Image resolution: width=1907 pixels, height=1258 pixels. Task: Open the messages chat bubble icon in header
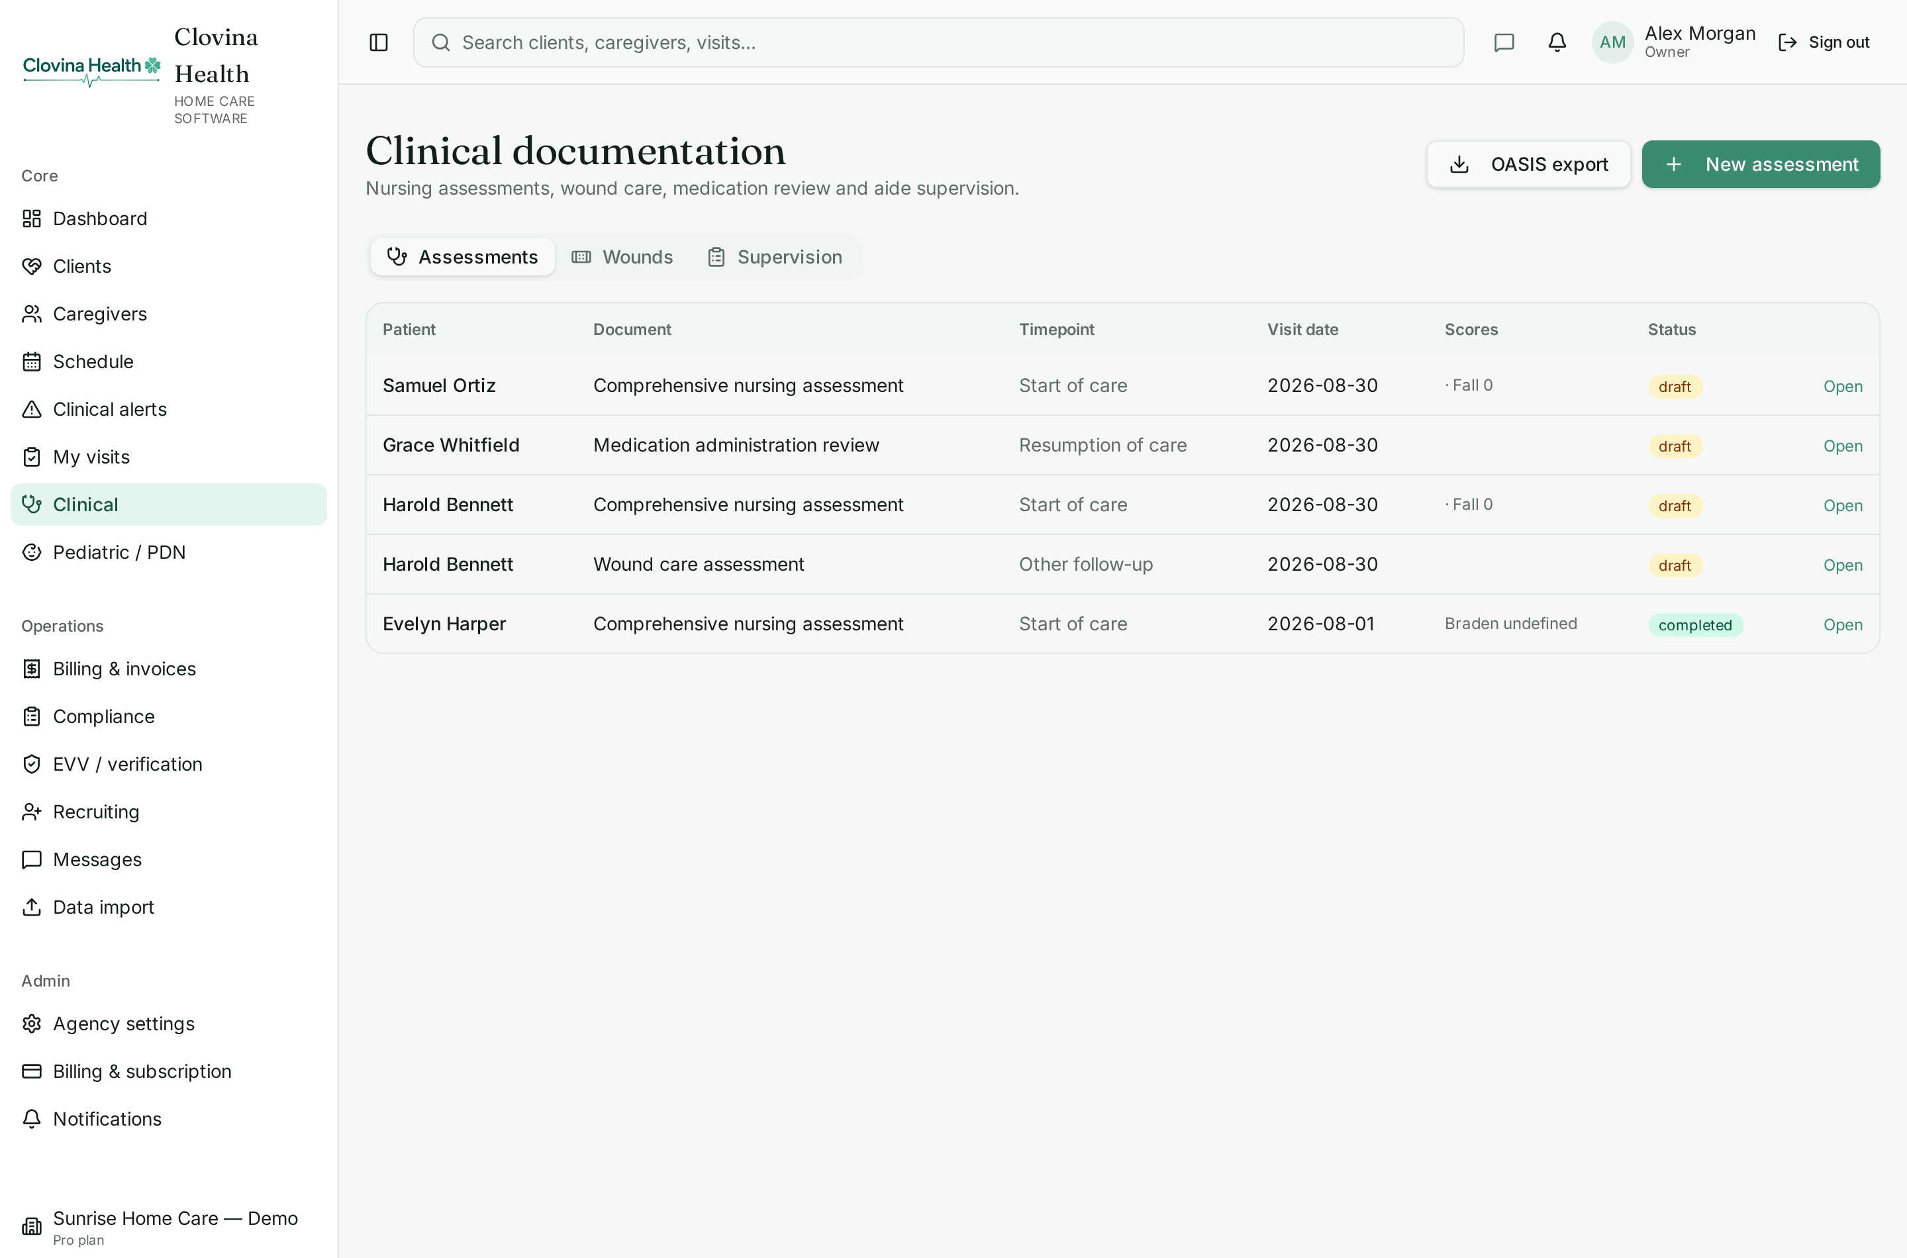click(x=1504, y=42)
